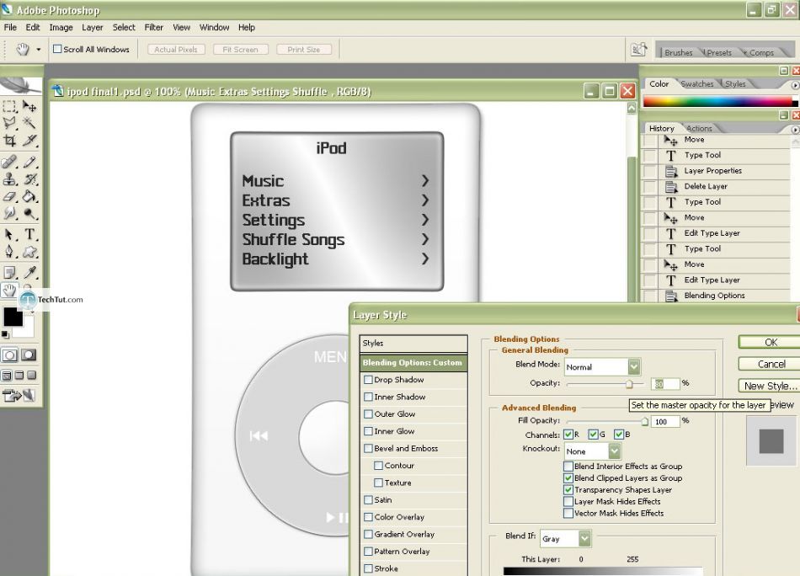The width and height of the screenshot is (800, 576).
Task: Select the Polygonal Lasso tool
Action: pos(10,123)
